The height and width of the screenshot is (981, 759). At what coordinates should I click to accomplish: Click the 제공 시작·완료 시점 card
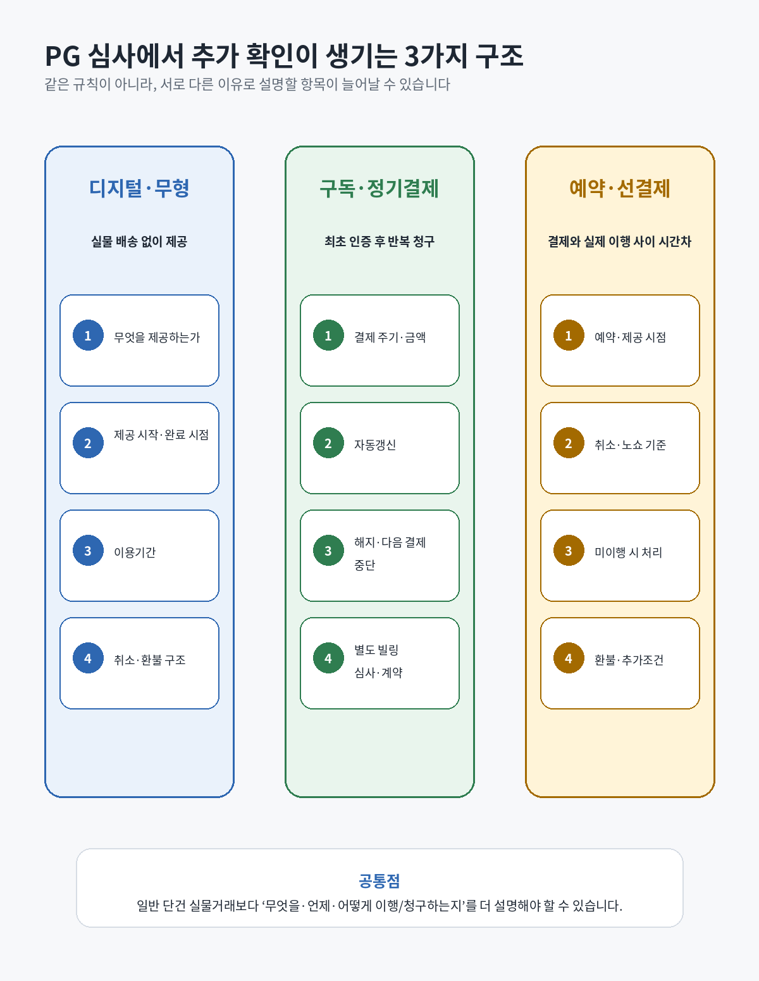139,448
